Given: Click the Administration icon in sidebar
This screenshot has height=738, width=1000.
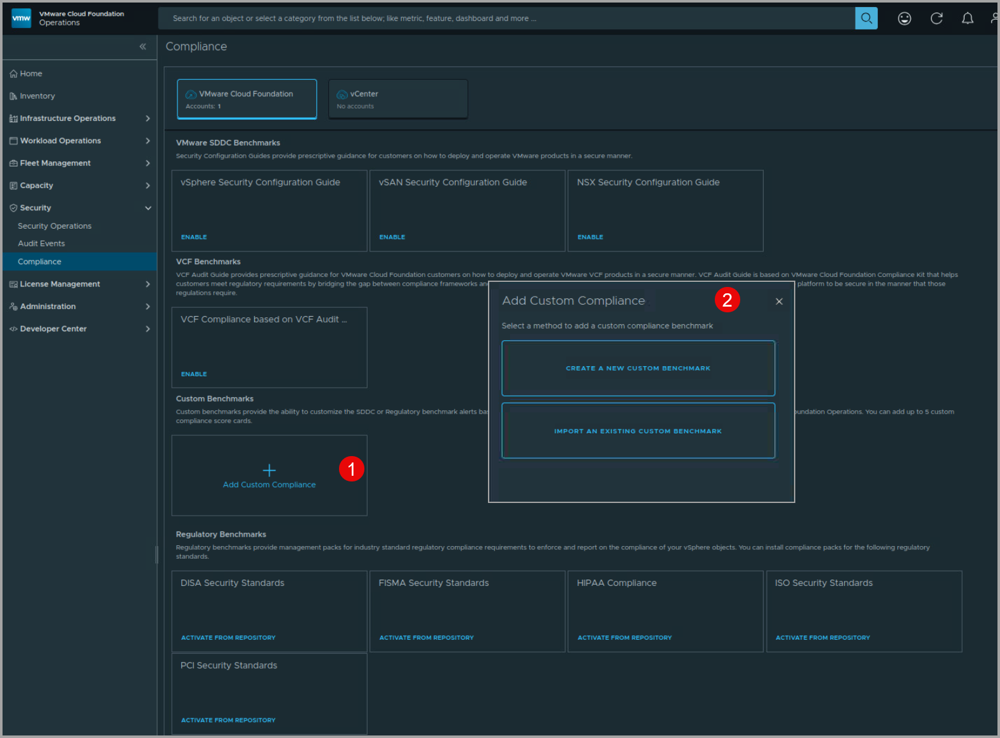Looking at the screenshot, I should point(13,307).
